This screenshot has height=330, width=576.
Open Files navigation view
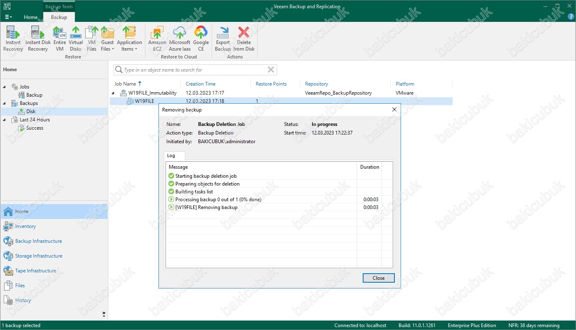pyautogui.click(x=54, y=286)
